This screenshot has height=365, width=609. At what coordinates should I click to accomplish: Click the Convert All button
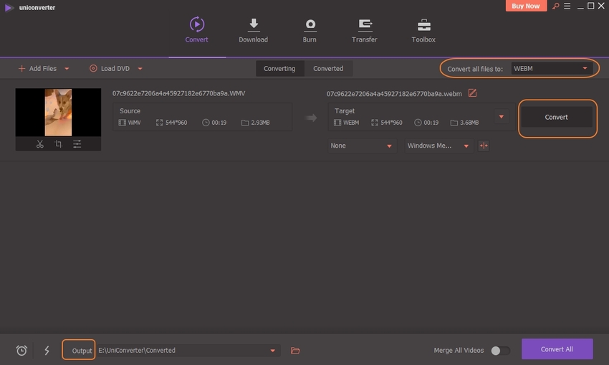click(557, 349)
